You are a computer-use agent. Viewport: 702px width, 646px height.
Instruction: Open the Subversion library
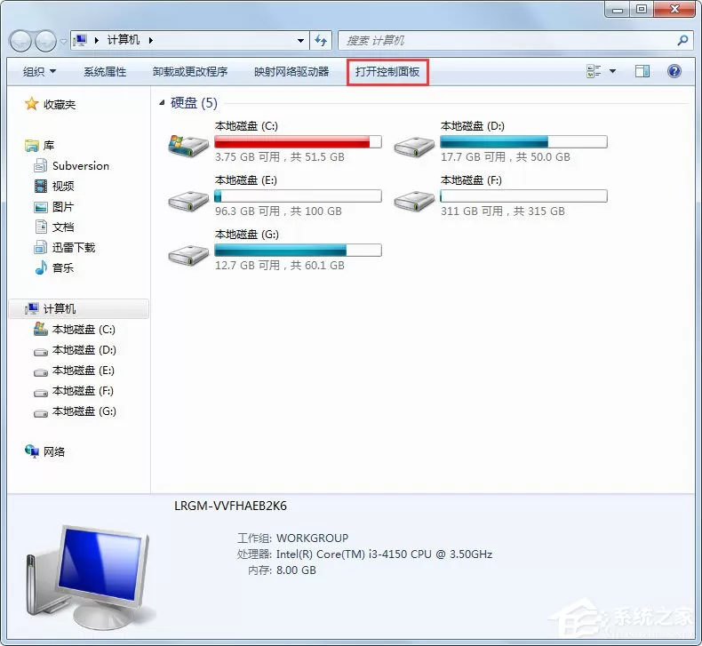tap(81, 166)
